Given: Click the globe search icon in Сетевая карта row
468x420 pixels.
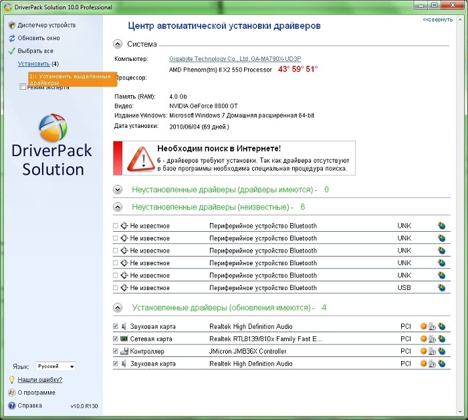Looking at the screenshot, I should click(x=442, y=339).
